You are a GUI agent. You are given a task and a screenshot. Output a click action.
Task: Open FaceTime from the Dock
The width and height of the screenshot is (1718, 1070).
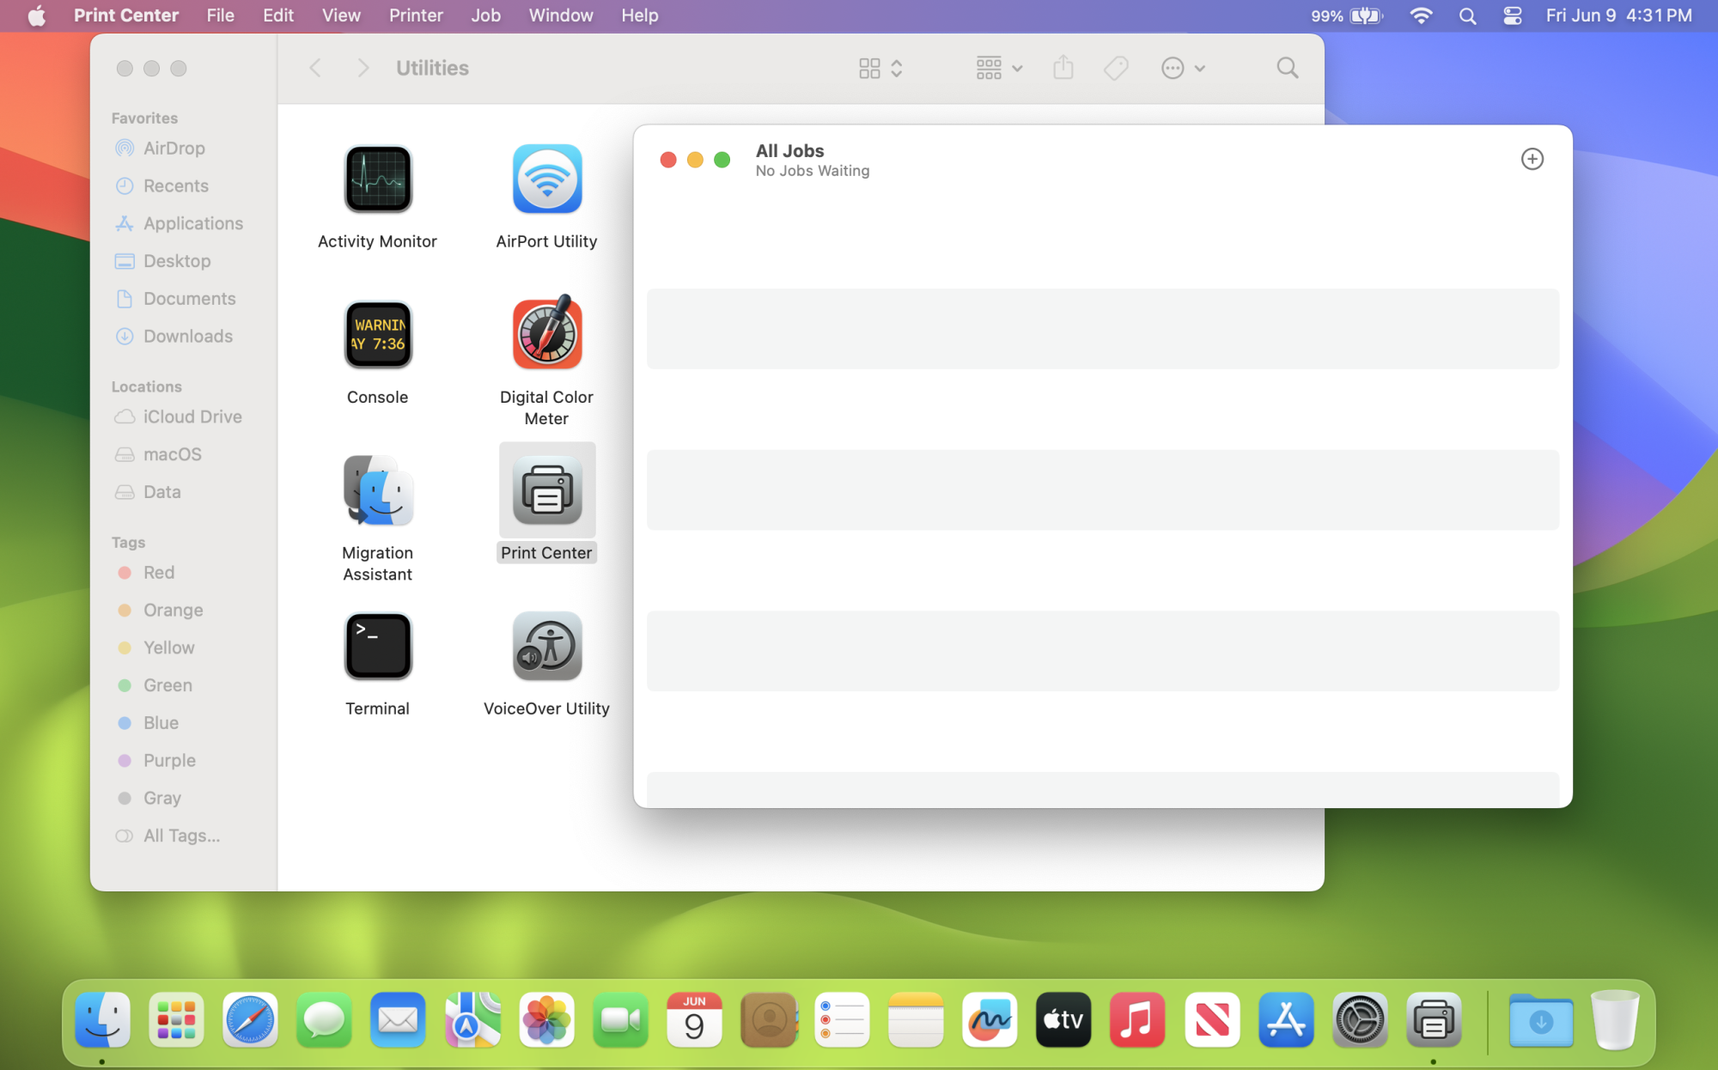[x=620, y=1020]
